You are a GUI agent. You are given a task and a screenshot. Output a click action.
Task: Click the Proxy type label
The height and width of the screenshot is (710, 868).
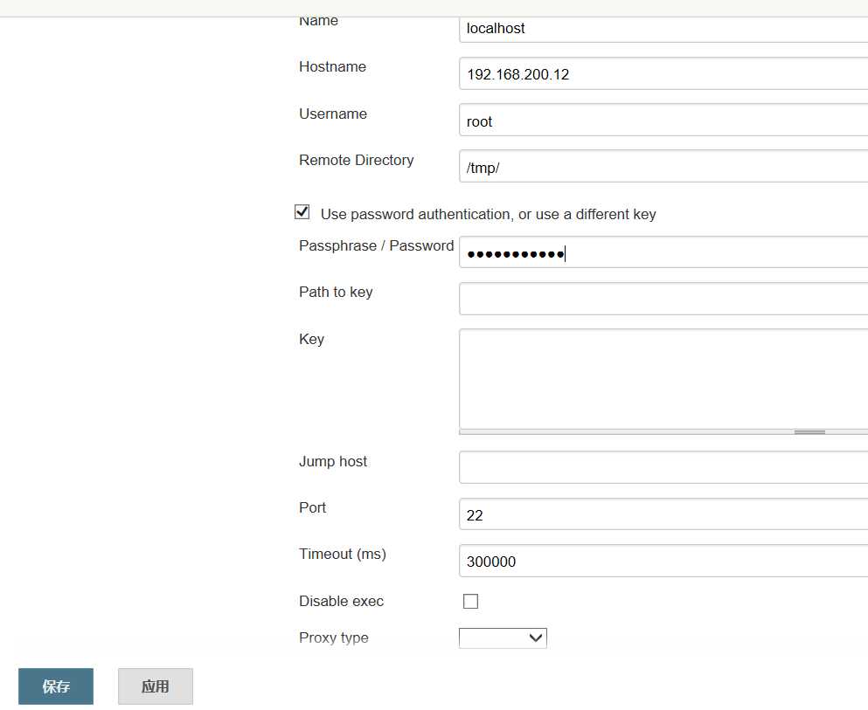pyautogui.click(x=334, y=638)
